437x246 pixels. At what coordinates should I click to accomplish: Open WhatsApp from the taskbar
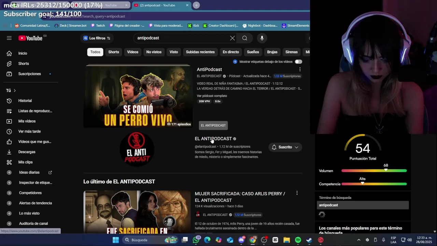click(x=196, y=240)
